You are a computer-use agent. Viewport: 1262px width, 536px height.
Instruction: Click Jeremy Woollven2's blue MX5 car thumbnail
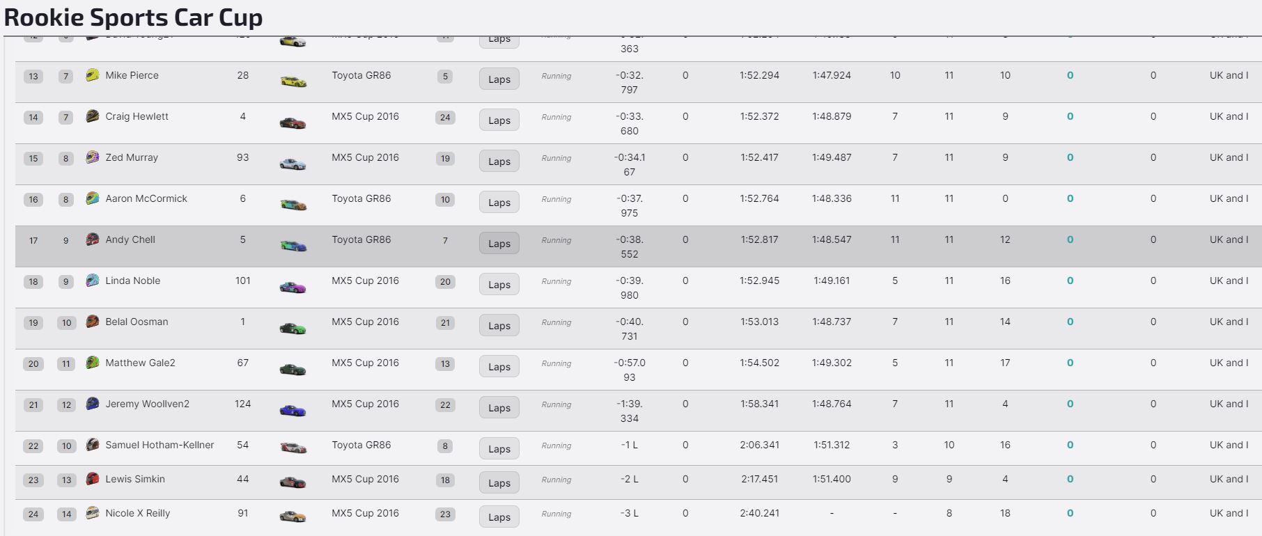coord(293,409)
